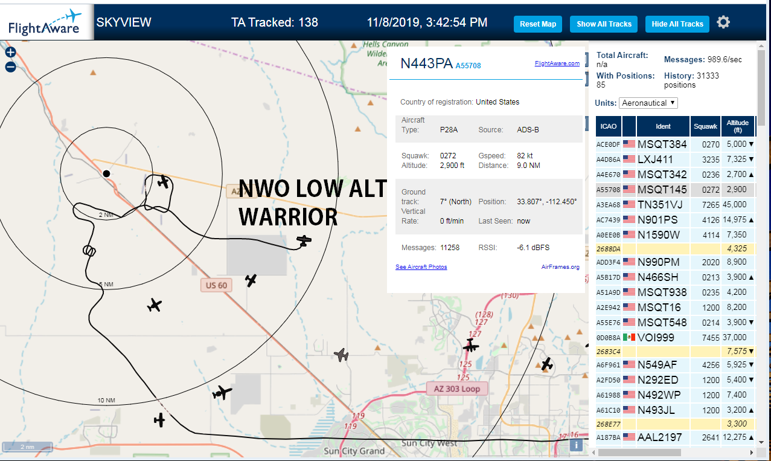771x461 pixels.
Task: Select the N549AF row
Action: pos(675,364)
